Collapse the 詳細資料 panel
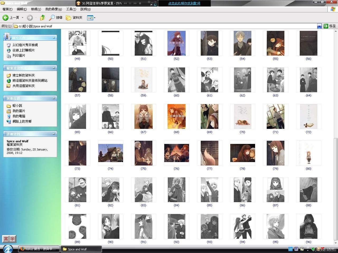338x253 pixels. pos(54,134)
